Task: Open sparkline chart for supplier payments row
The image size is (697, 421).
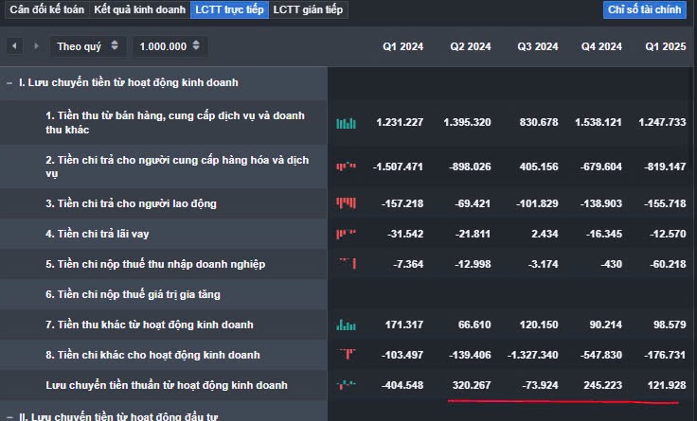Action: pos(346,167)
